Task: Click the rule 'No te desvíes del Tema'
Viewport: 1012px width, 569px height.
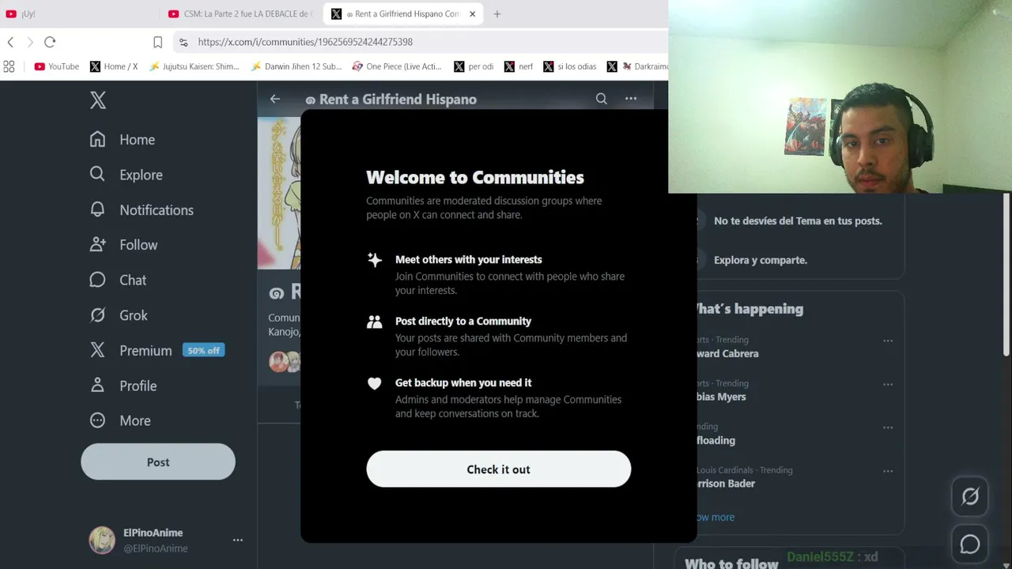Action: click(x=798, y=220)
